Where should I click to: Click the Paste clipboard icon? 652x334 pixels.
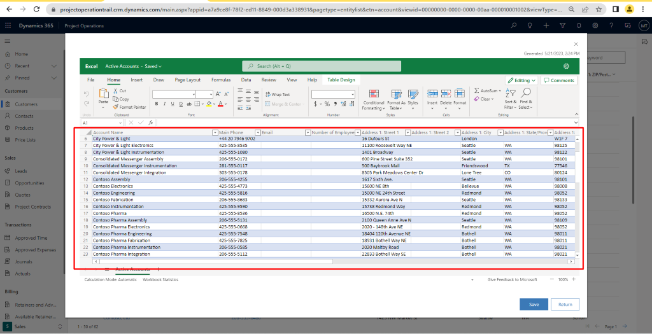pyautogui.click(x=103, y=94)
